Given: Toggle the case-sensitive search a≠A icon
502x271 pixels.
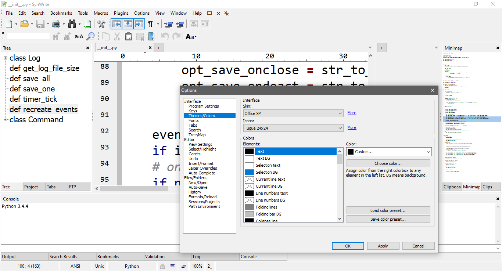Looking at the screenshot, I should click(x=79, y=36).
